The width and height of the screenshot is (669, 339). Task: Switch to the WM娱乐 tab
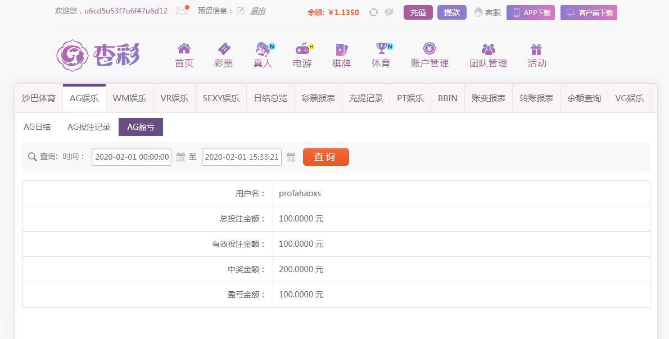tap(130, 98)
